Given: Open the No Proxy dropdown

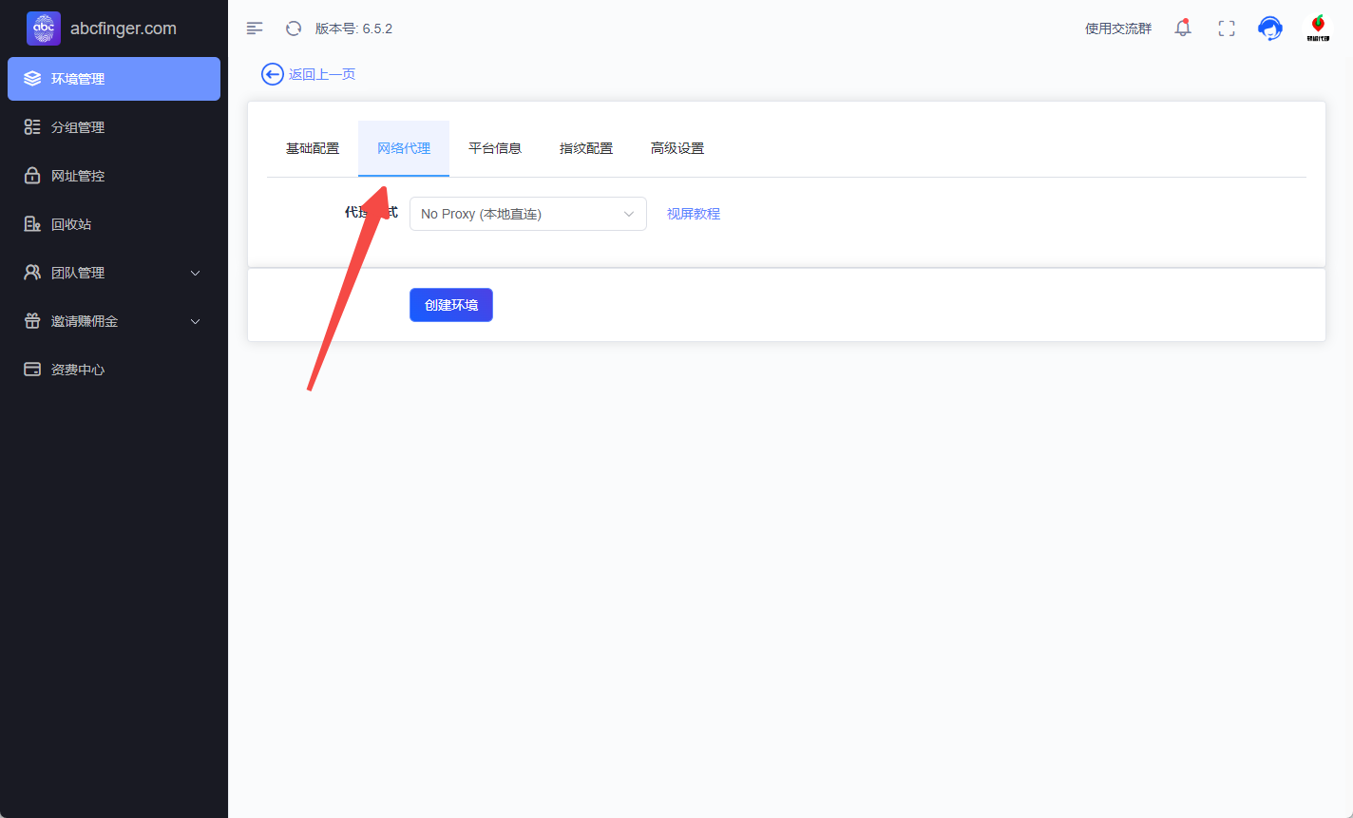Looking at the screenshot, I should 527,214.
